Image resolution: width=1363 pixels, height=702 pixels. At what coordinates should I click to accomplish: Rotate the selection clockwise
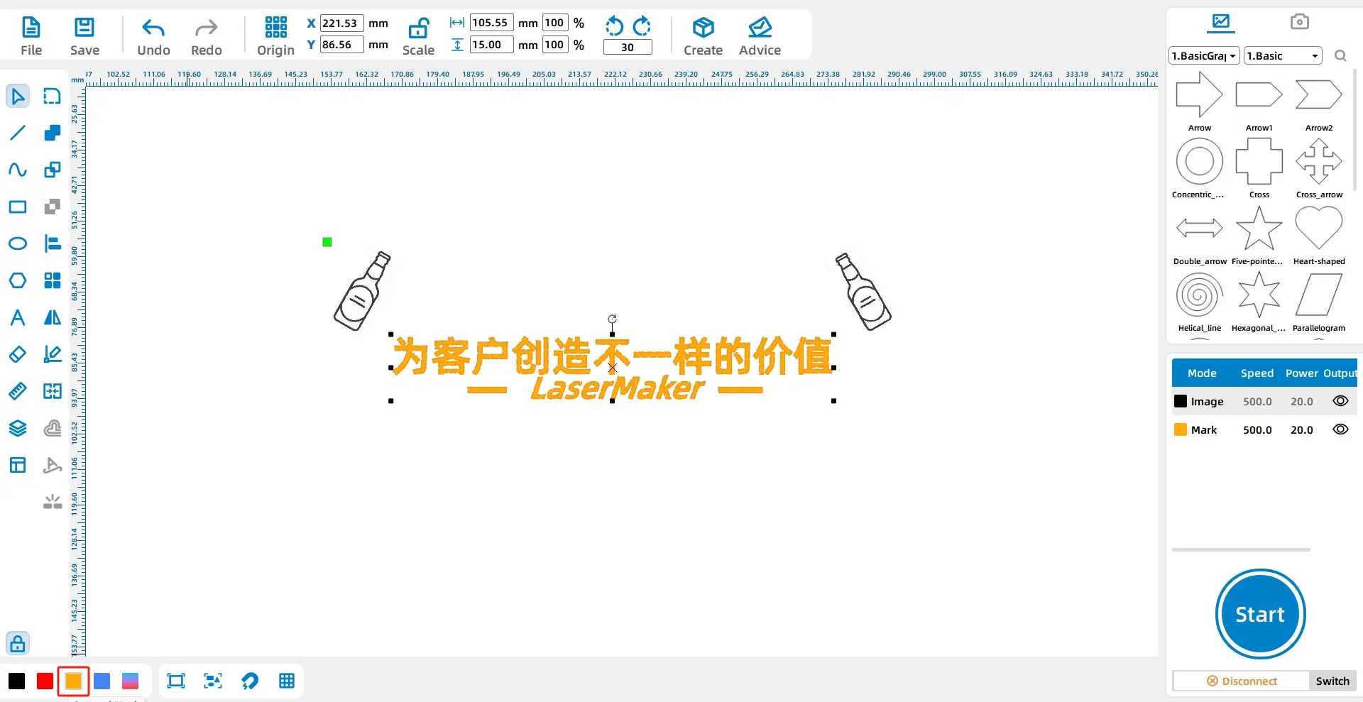(642, 26)
